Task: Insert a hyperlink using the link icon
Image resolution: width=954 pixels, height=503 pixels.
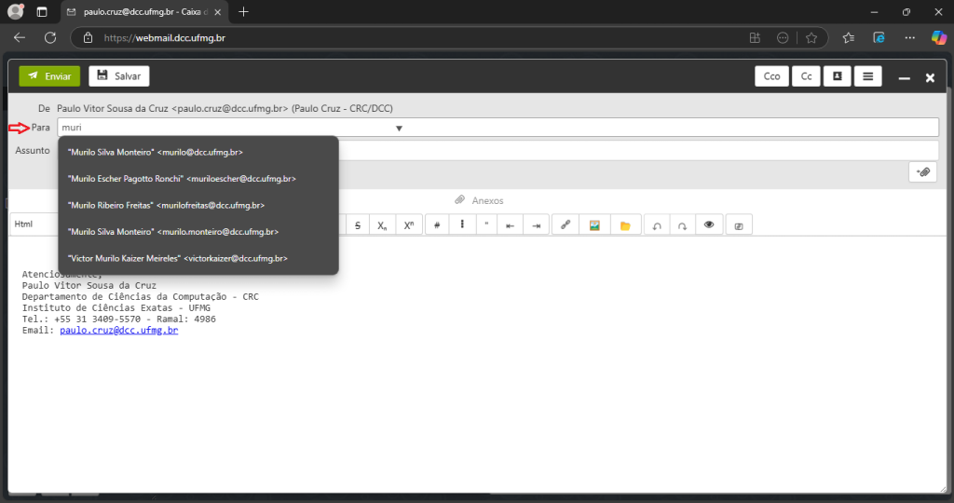Action: pyautogui.click(x=565, y=225)
